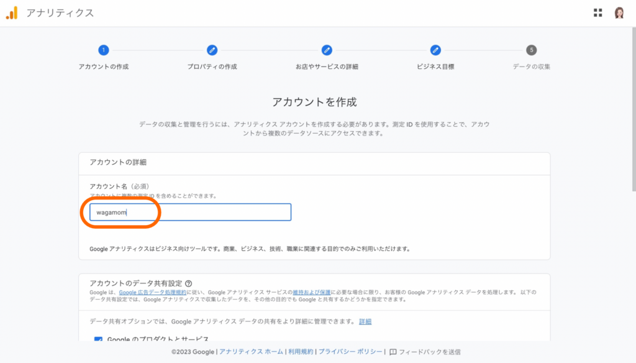Viewport: 636px width, 363px height.
Task: Open the プライバシー ポリシー footer link
Action: 350,352
